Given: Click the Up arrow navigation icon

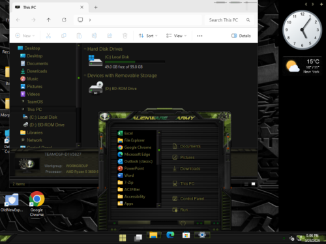Looking at the screenshot, I should [48, 20].
